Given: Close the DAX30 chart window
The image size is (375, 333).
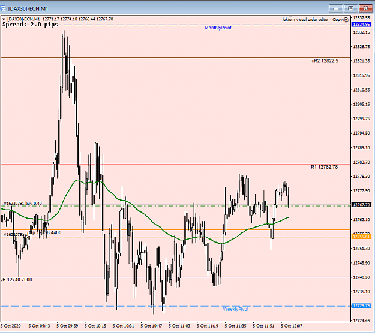Looking at the screenshot, I should [365, 8].
